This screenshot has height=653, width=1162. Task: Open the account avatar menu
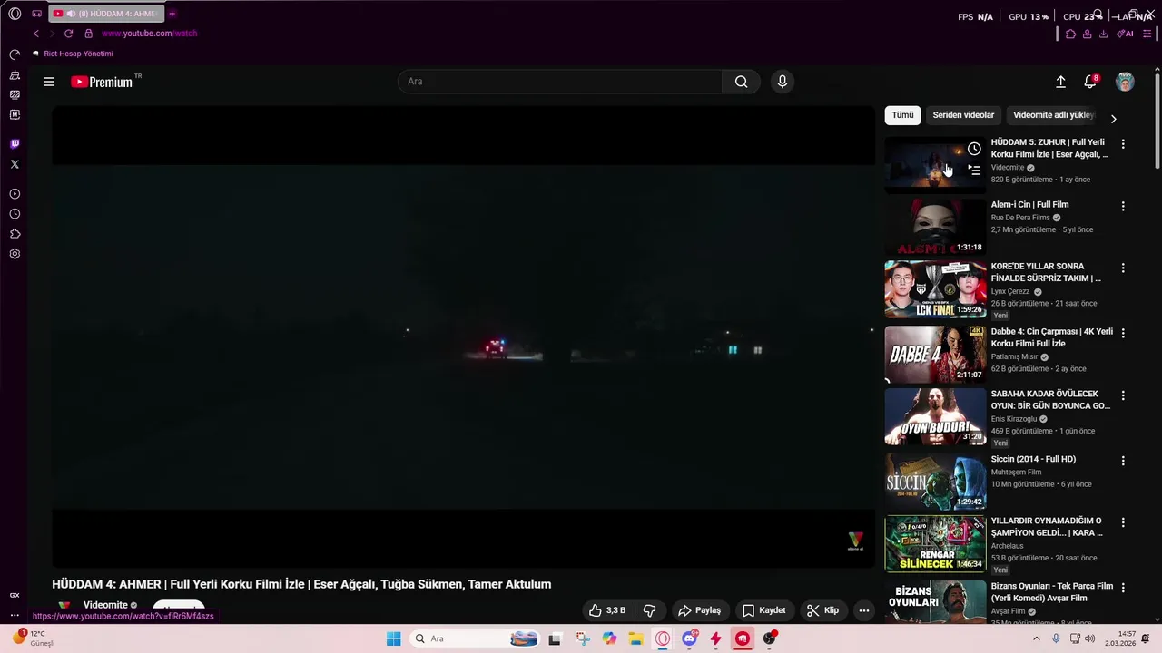1125,82
